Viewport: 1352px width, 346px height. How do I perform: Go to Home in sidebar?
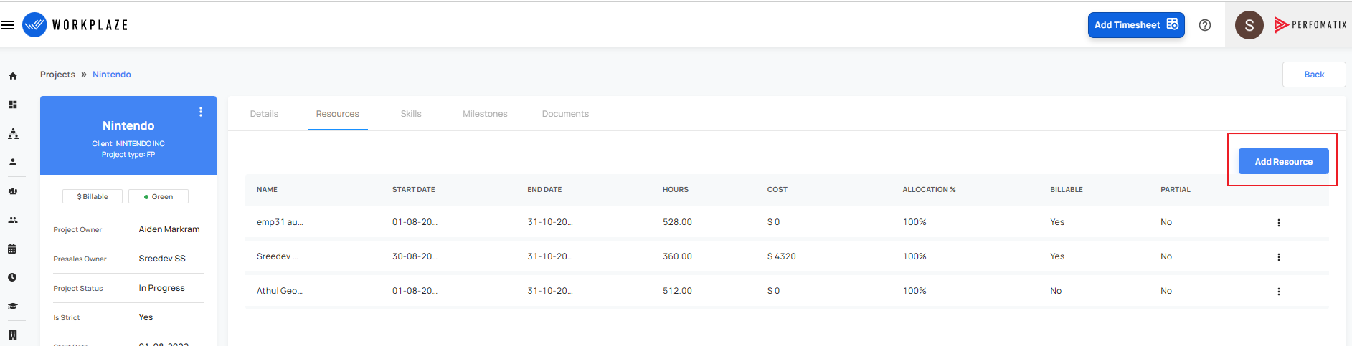click(13, 76)
